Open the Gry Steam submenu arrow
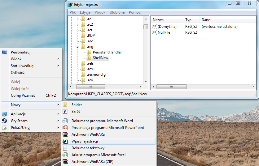The height and width of the screenshot is (166, 259). tap(58, 121)
